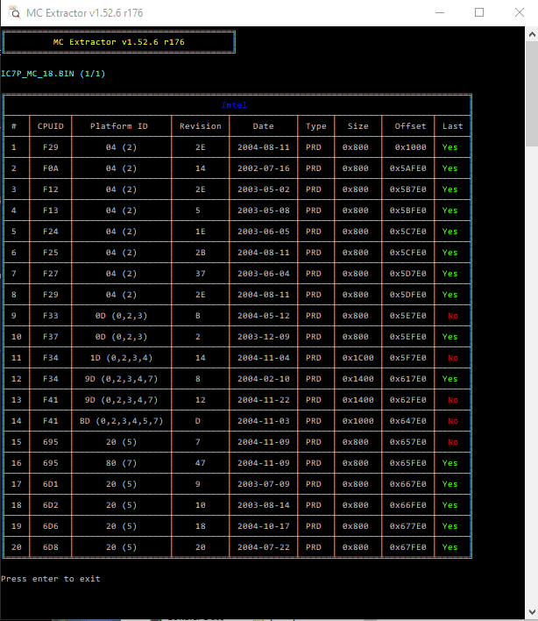
Task: Click the scrollbar down arrow
Action: pos(532,612)
